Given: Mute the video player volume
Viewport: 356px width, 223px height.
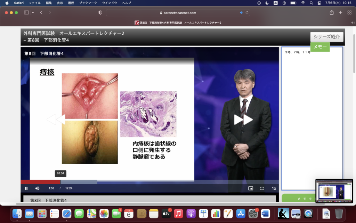Looking at the screenshot, I should [37, 189].
